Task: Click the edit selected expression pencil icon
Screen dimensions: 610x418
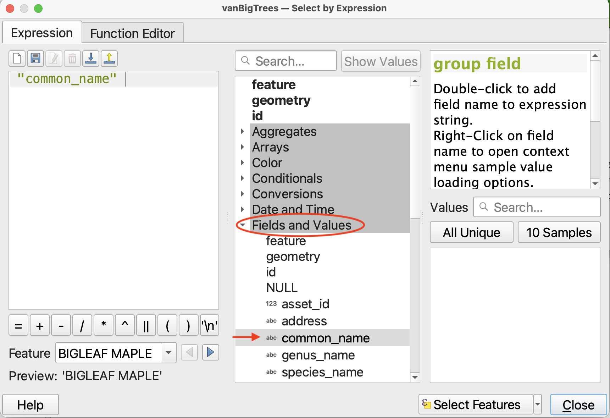Action: (54, 59)
